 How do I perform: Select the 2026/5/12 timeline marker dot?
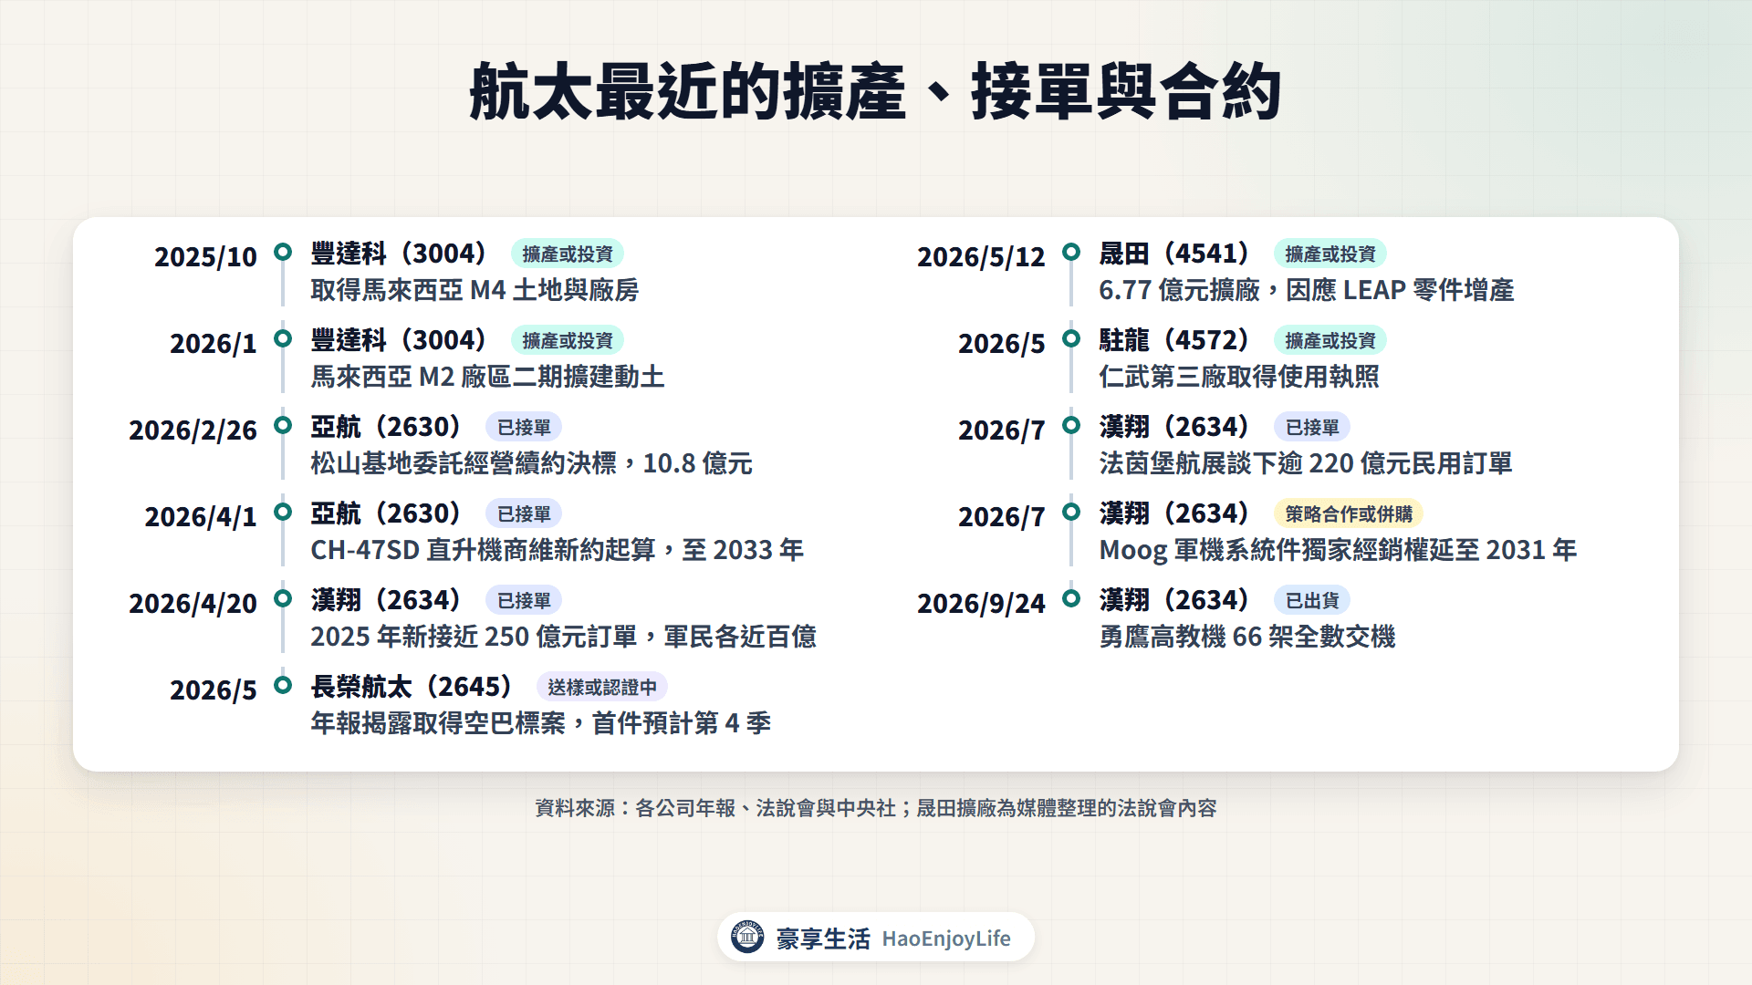coord(1071,252)
